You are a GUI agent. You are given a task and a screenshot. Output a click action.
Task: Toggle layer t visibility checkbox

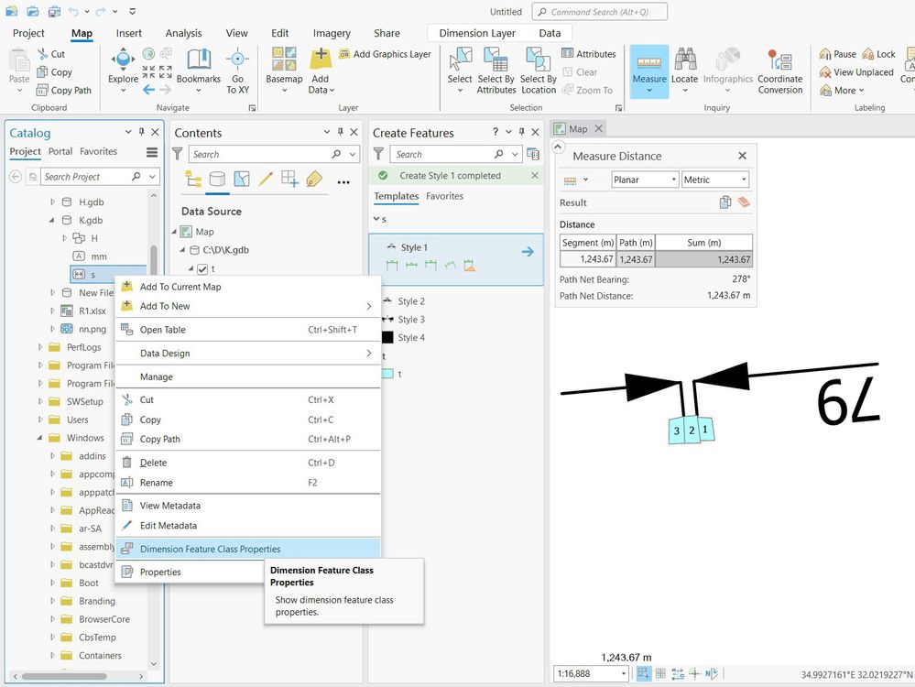[202, 269]
